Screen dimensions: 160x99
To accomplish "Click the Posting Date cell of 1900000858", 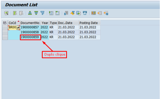I will 90,32.
